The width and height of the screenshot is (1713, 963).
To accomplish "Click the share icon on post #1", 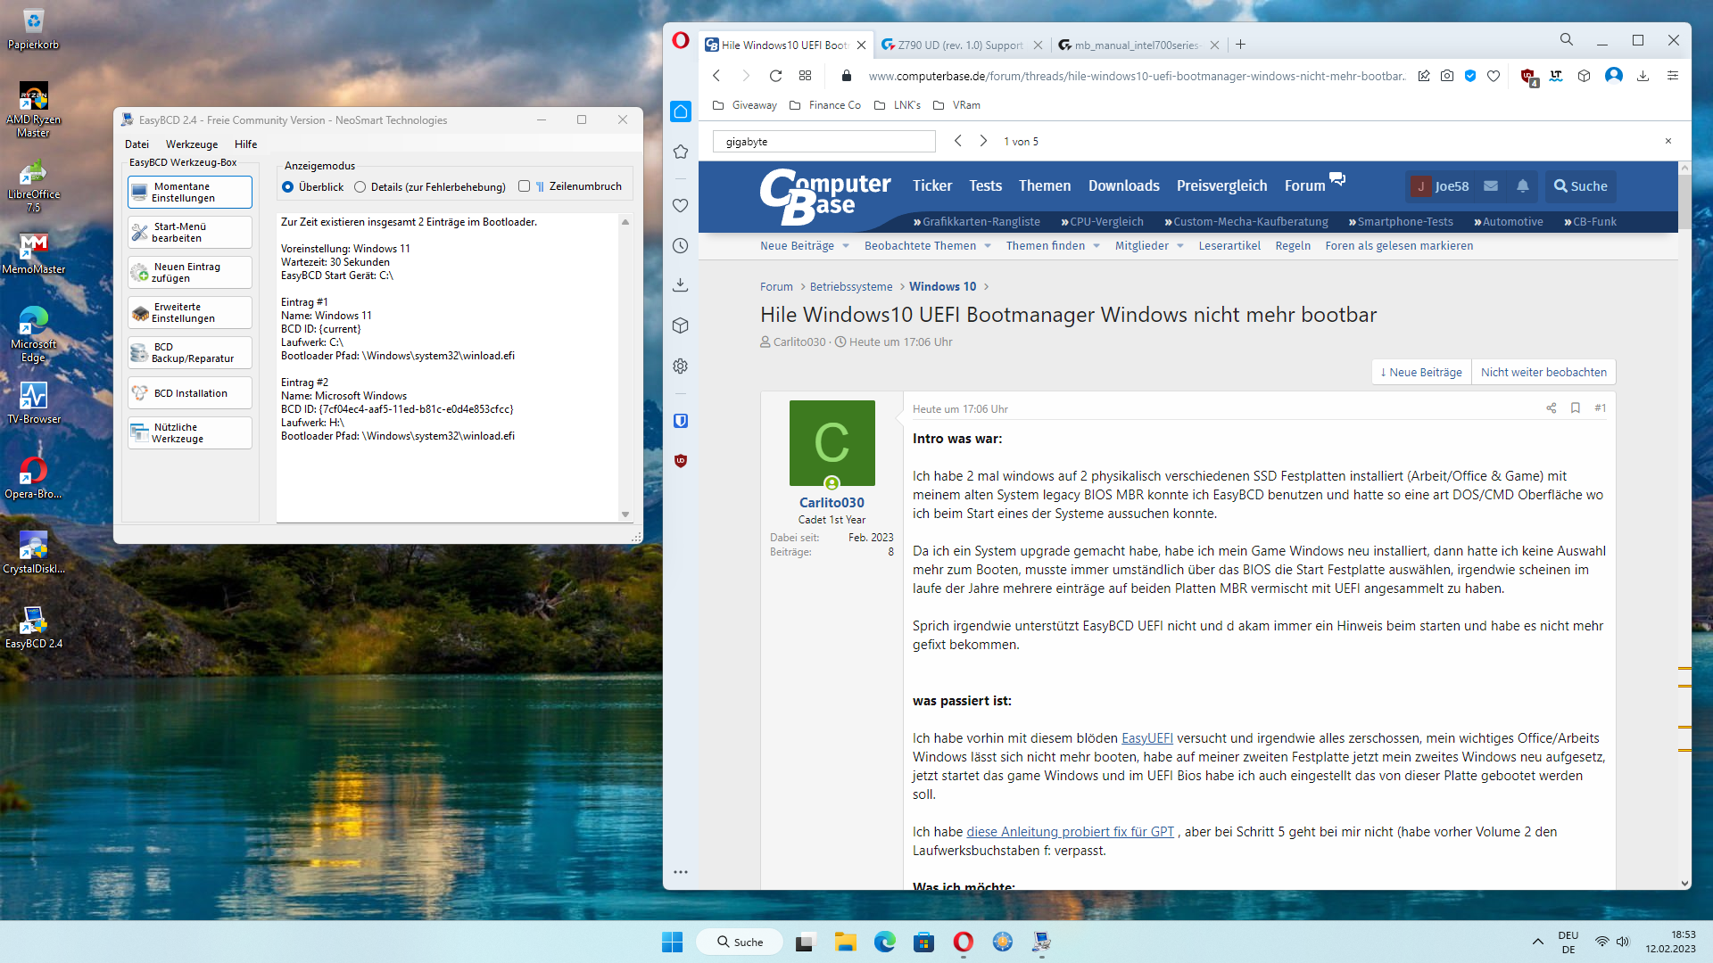I will (1552, 408).
